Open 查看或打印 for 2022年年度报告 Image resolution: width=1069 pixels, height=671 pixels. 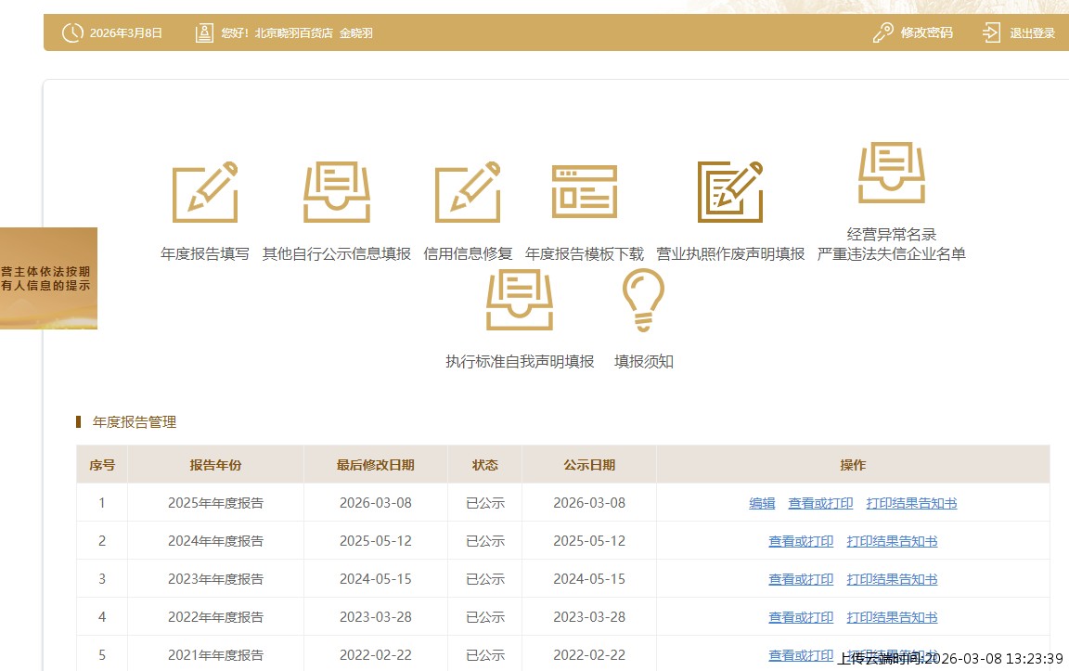(x=801, y=617)
